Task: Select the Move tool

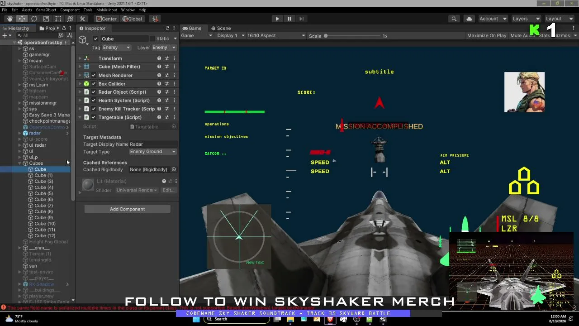Action: point(22,19)
